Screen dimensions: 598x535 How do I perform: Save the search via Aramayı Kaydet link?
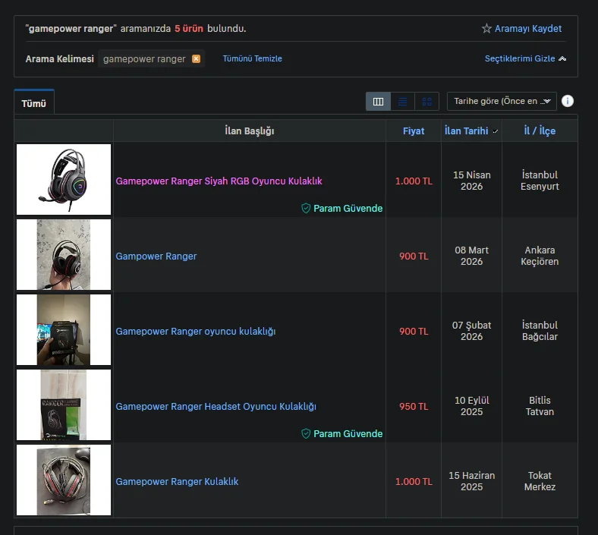[x=528, y=29]
